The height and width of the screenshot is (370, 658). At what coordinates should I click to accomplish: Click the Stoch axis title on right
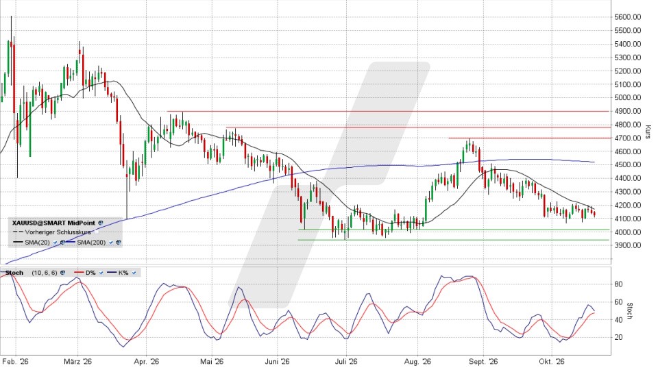(x=629, y=311)
